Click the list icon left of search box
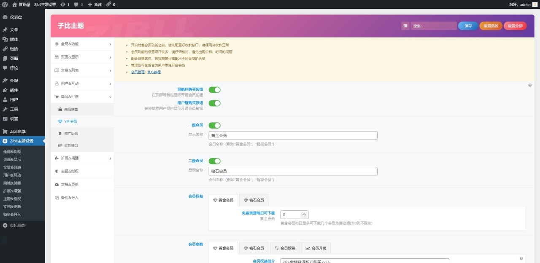Screen dimensions: 540x263 tap(405, 26)
